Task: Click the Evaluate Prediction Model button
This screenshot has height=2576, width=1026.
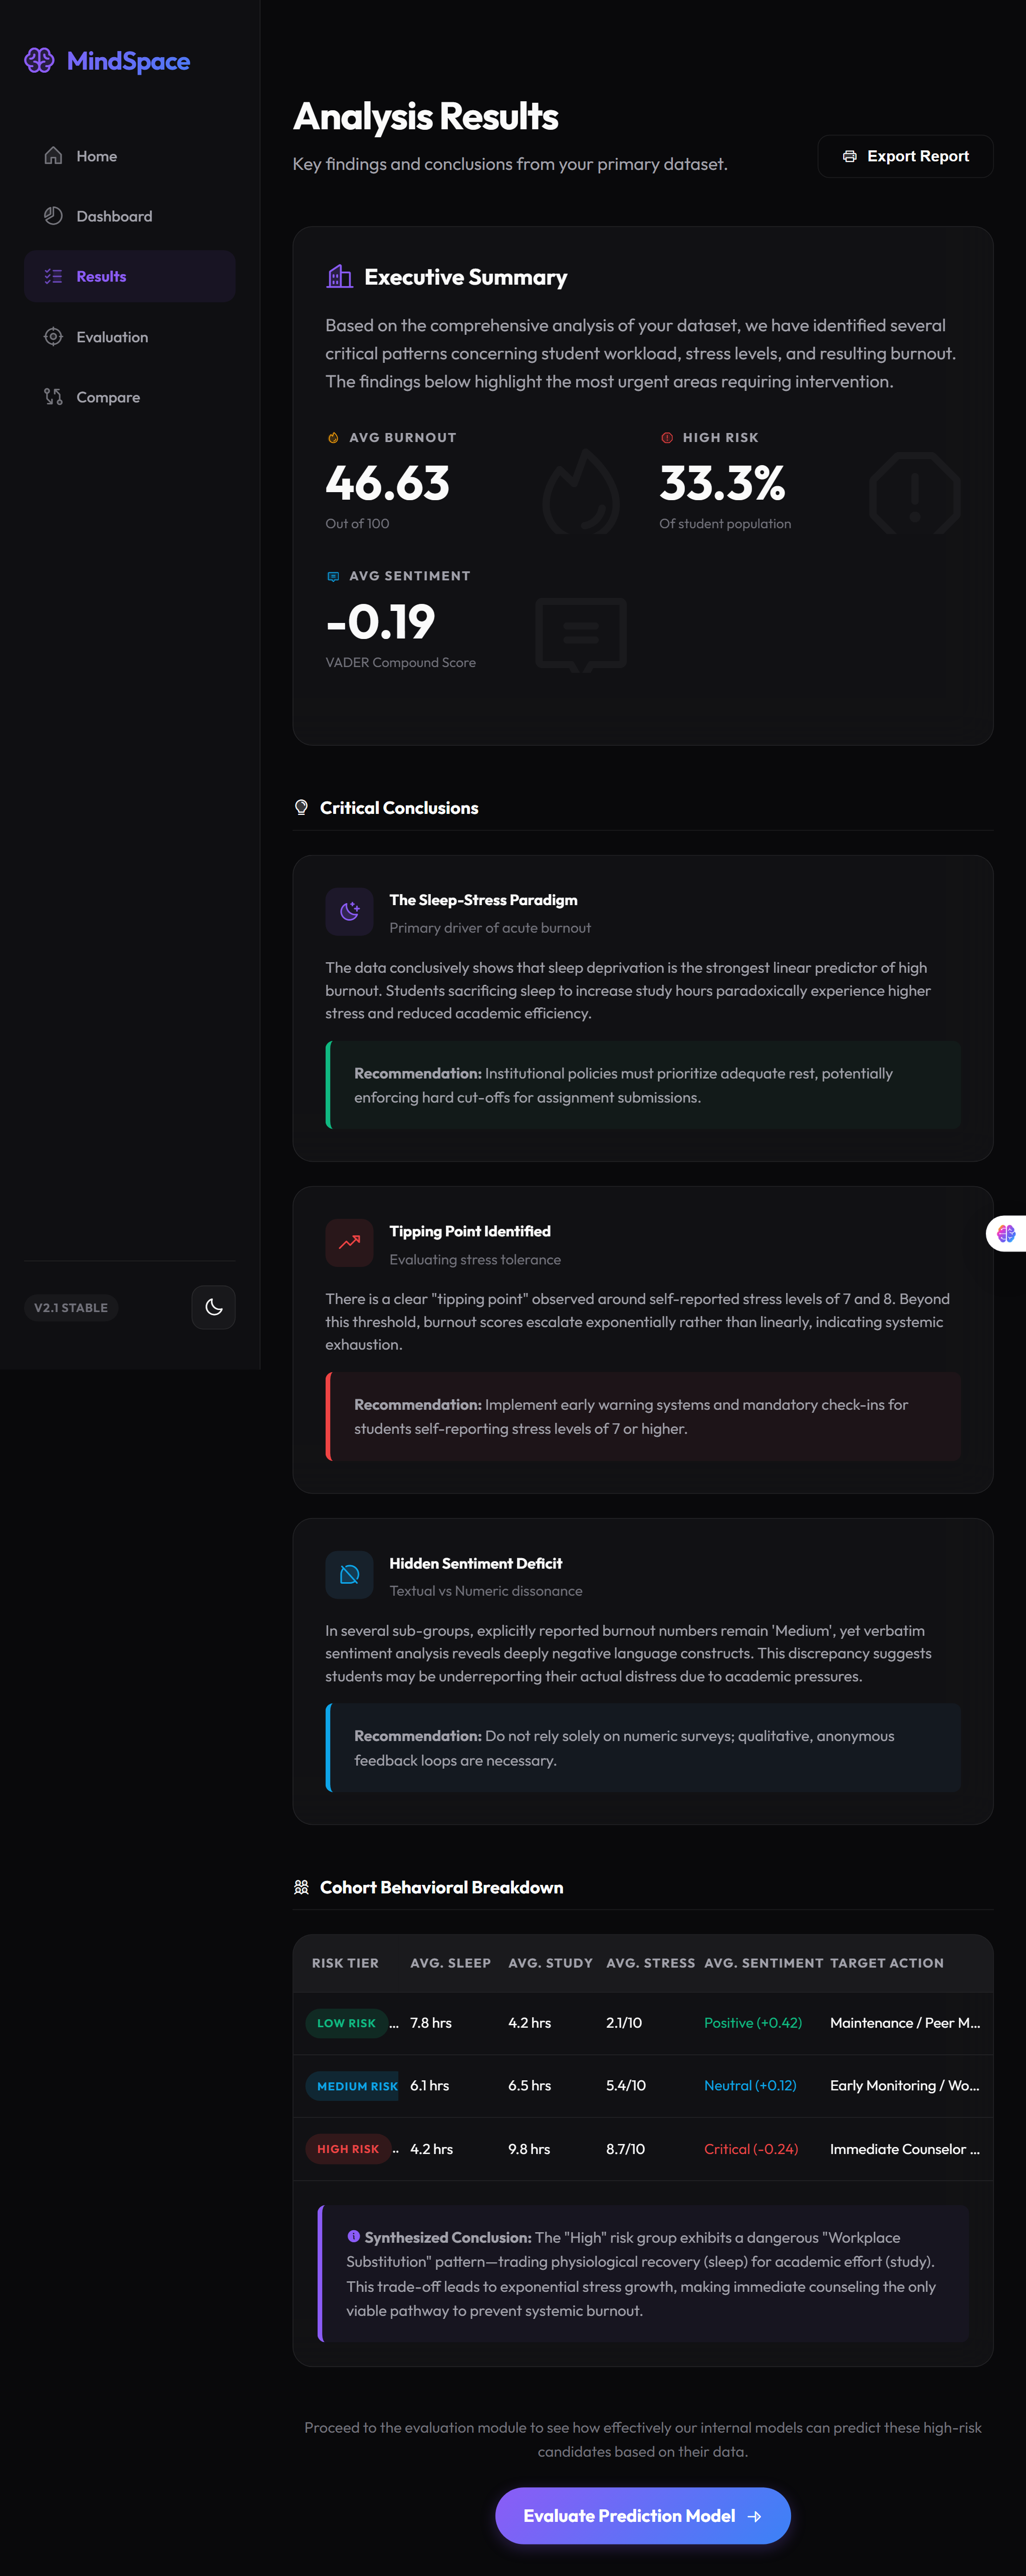Action: 643,2515
